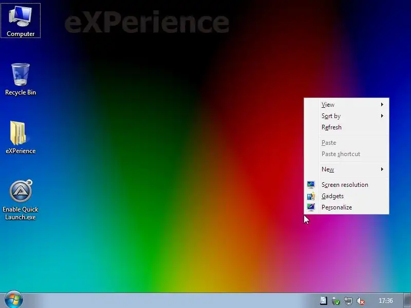Click the muted speaker volume icon

coord(361,301)
